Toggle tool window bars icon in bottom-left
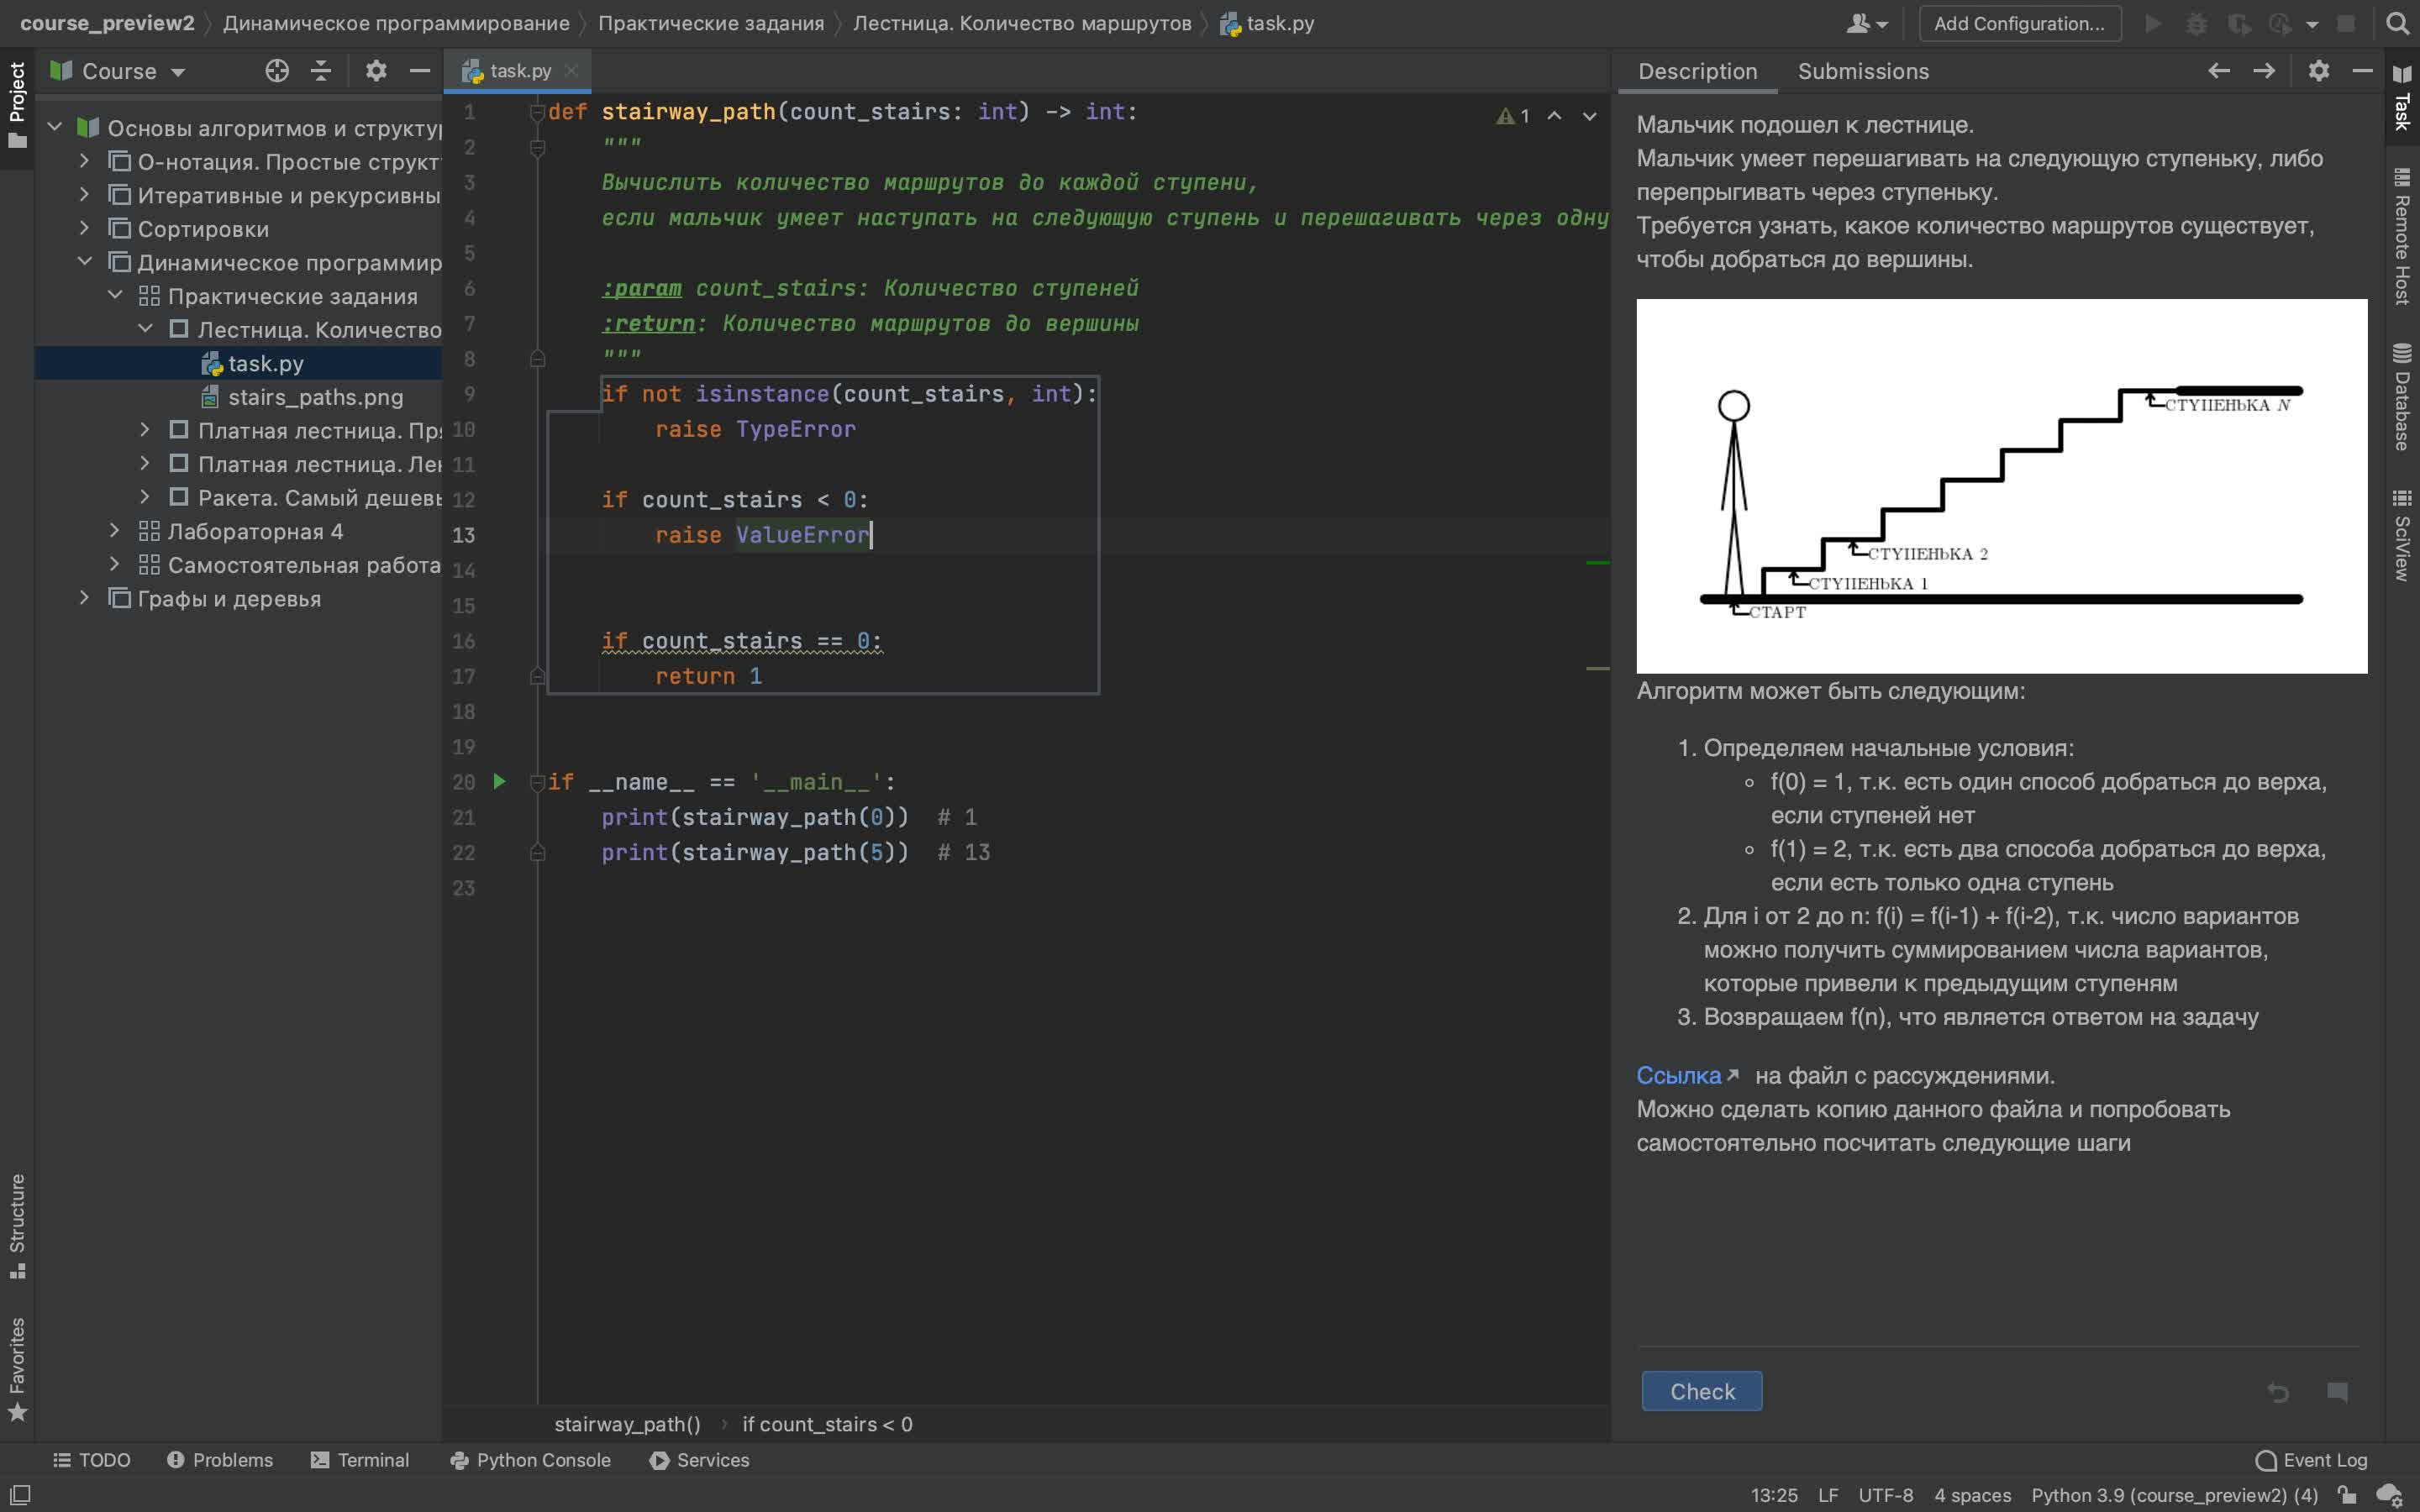Screen dimensions: 2420x1512 tap(20, 1494)
